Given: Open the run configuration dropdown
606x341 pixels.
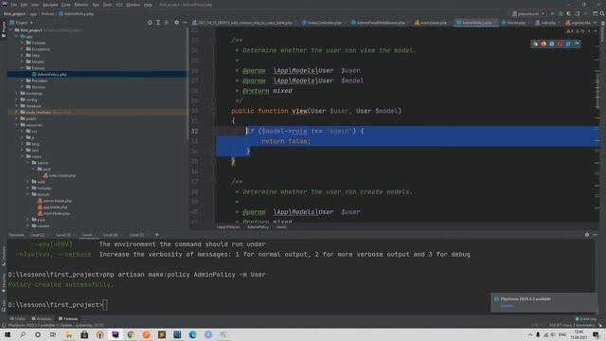Looking at the screenshot, I should pos(528,13).
